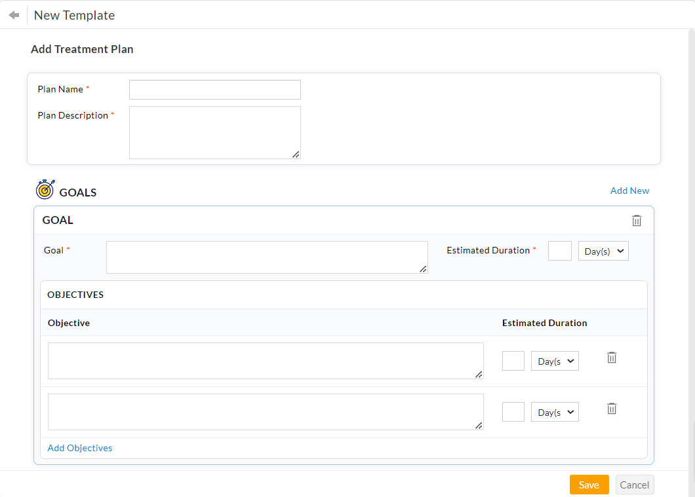
Task: Click the second objective's text area
Action: coord(265,411)
